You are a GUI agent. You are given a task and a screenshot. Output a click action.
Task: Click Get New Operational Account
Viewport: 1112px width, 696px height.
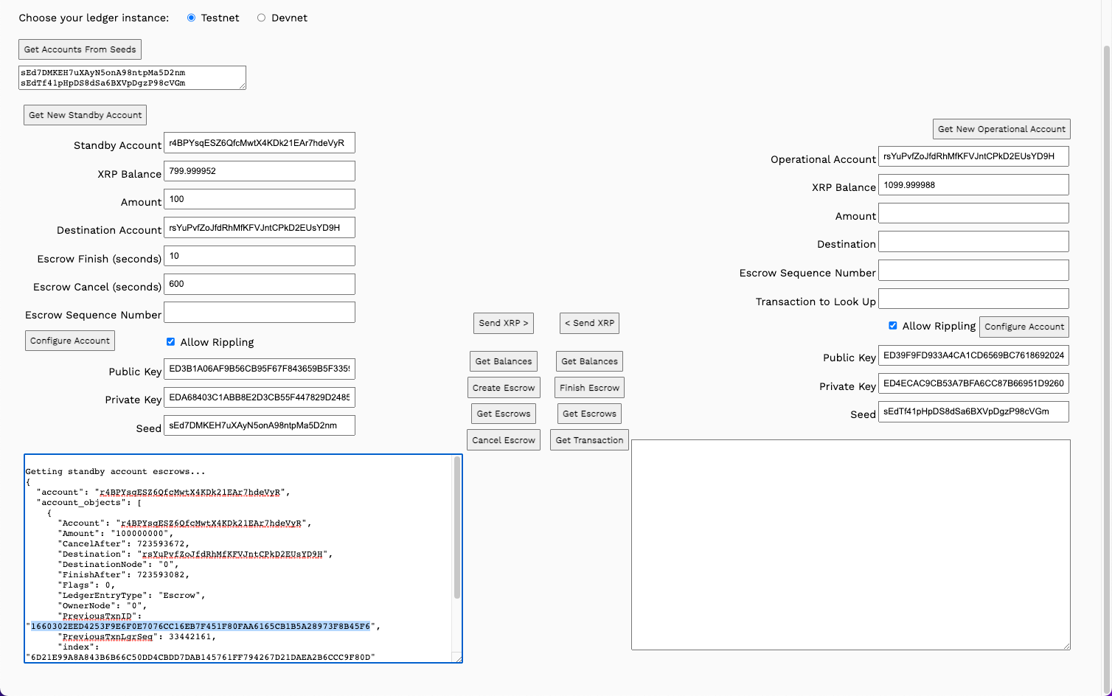click(1001, 128)
